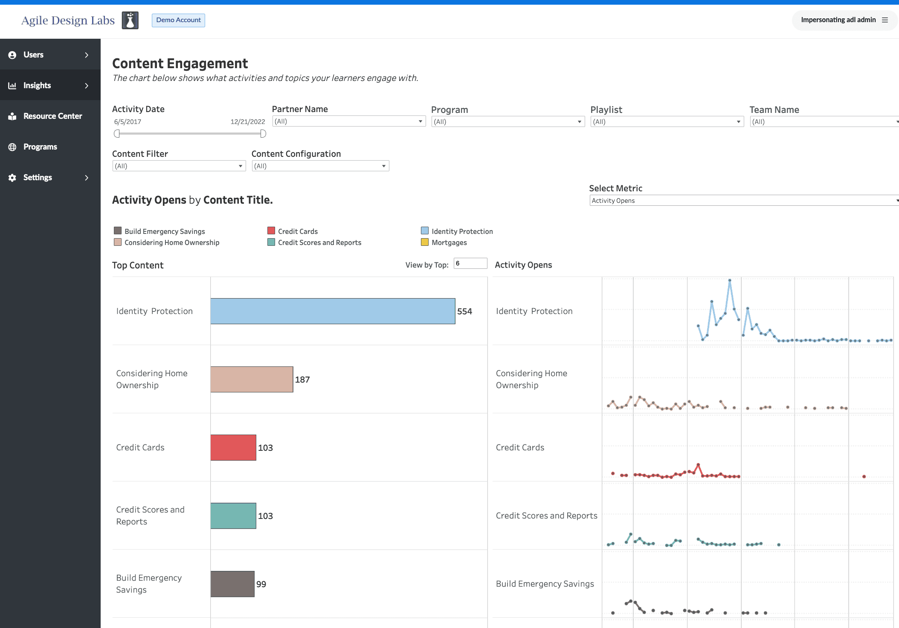The width and height of the screenshot is (899, 628).
Task: Expand the Settings menu chevron
Action: click(87, 178)
